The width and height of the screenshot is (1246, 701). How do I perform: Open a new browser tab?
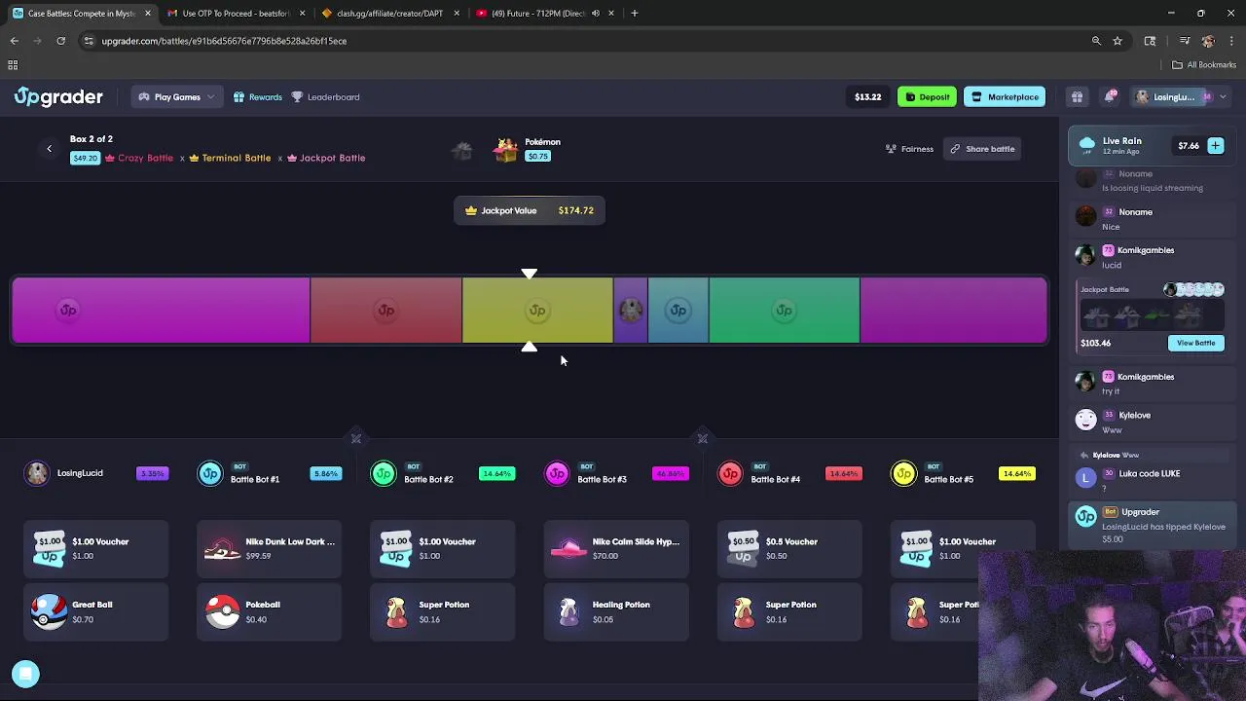click(x=635, y=14)
